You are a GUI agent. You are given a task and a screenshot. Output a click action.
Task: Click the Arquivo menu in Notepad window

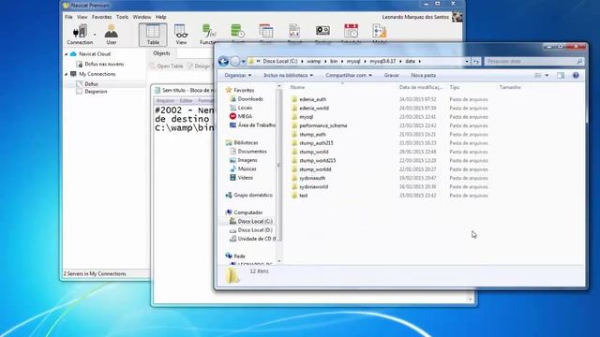click(165, 101)
